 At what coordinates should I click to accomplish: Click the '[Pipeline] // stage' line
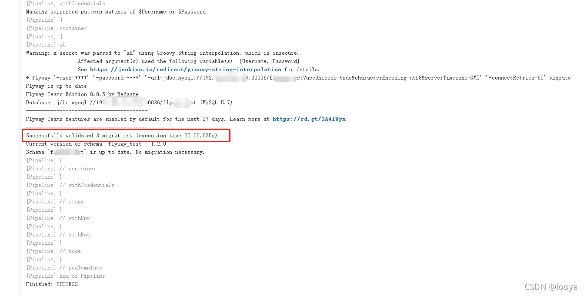55,202
